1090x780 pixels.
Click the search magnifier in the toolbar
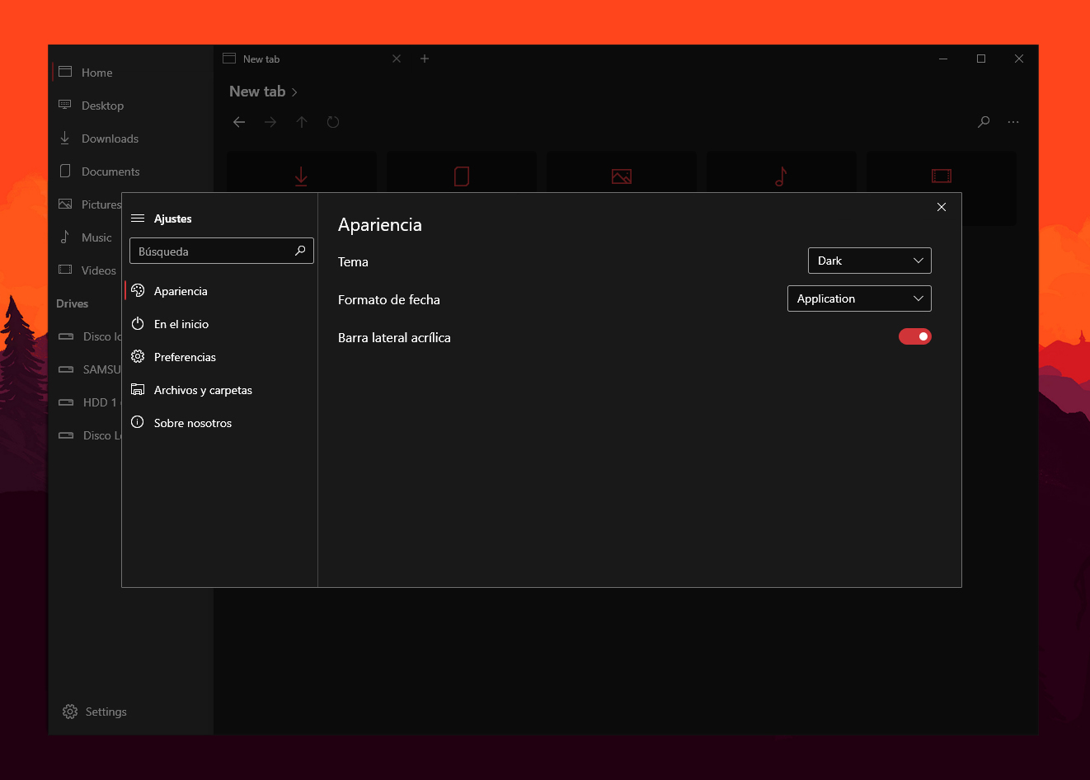[984, 121]
